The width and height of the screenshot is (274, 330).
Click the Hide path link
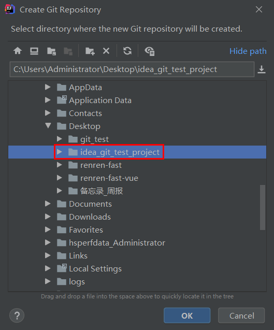(248, 51)
